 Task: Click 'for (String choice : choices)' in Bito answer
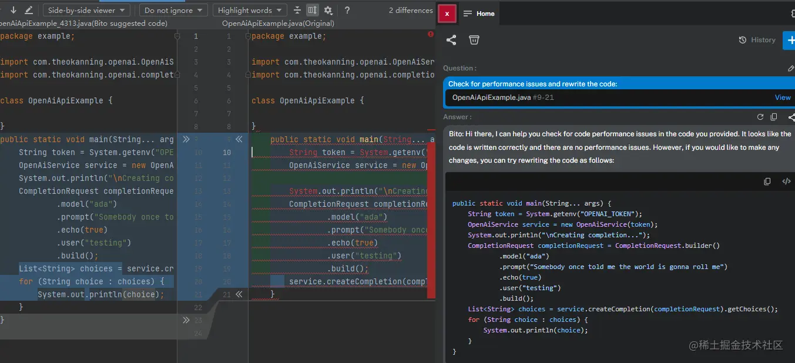pyautogui.click(x=528, y=320)
